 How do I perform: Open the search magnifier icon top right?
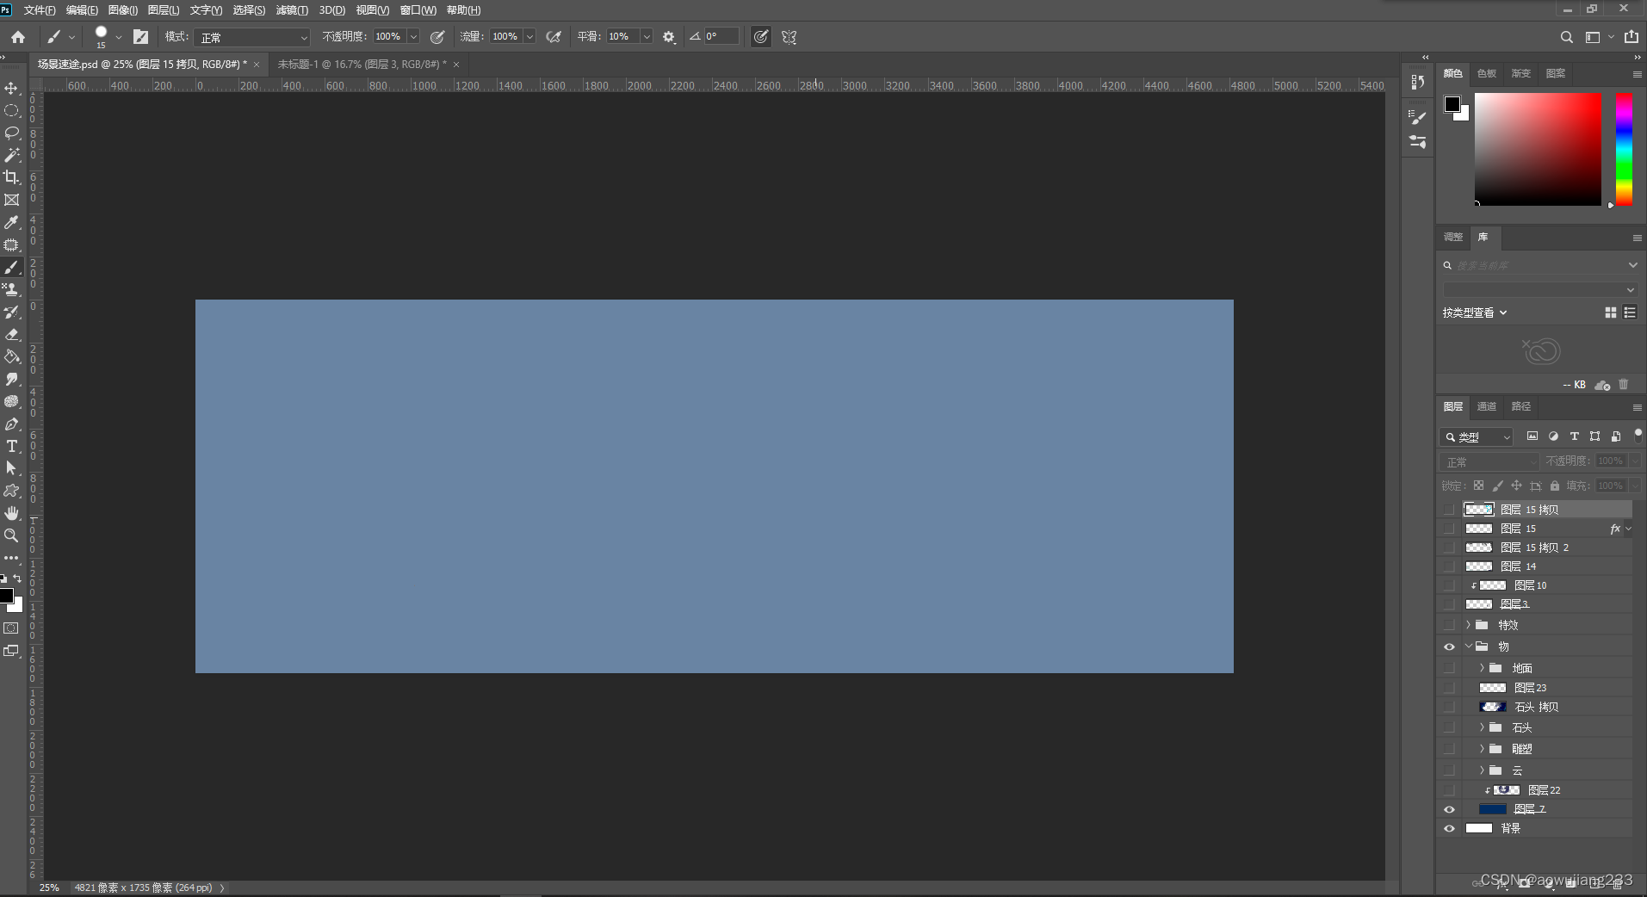(1567, 37)
